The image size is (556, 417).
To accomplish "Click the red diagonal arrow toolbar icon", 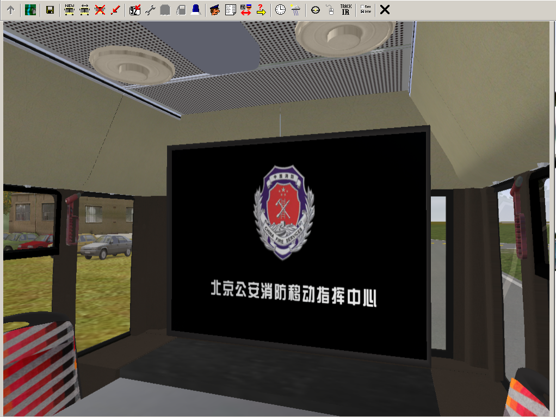I will click(115, 10).
